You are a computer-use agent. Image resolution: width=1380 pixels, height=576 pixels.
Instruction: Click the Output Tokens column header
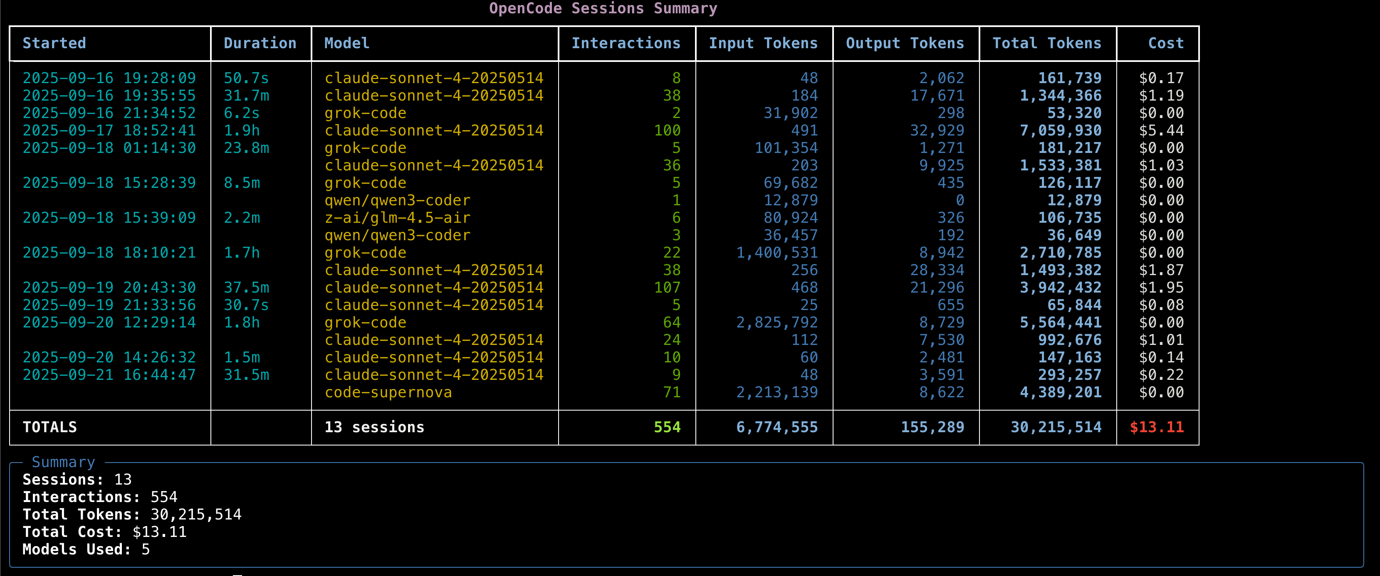pos(904,43)
